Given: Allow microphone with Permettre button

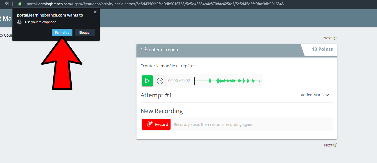Looking at the screenshot, I should click(62, 33).
